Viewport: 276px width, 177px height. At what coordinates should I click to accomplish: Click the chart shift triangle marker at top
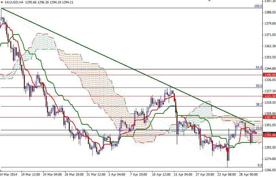[209, 0]
